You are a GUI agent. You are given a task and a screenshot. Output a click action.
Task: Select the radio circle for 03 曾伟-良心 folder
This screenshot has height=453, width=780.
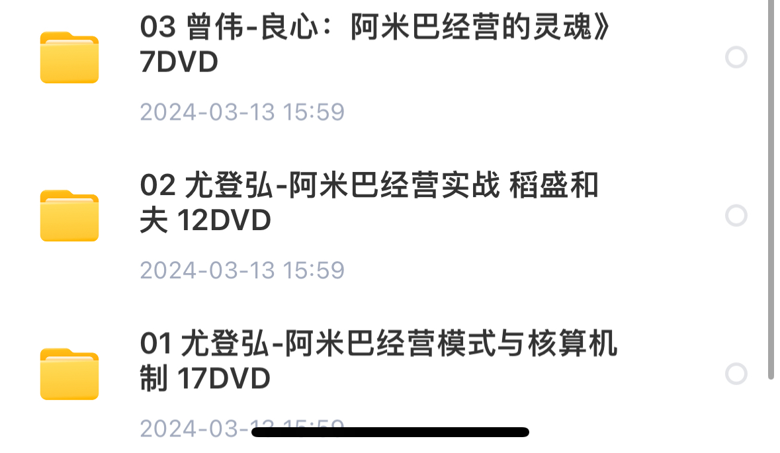[736, 57]
